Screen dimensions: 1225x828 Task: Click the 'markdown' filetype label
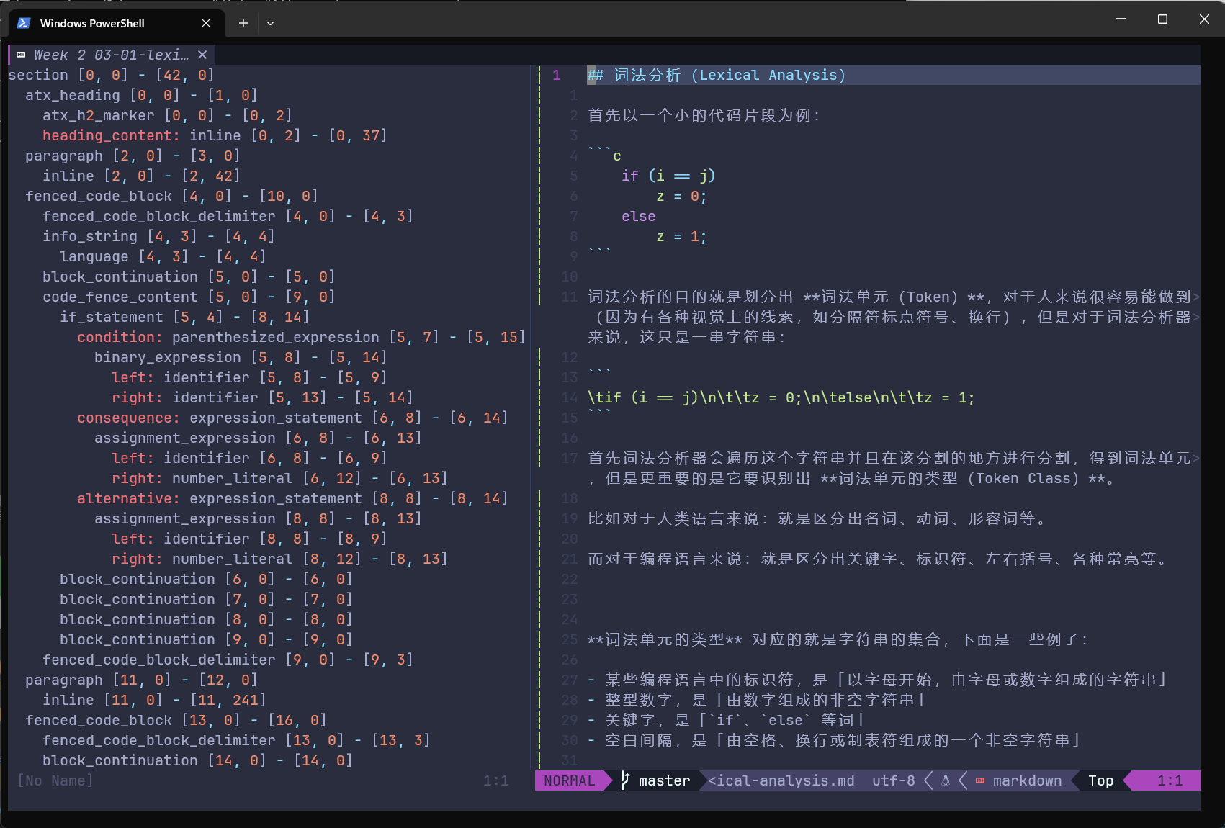[1027, 780]
